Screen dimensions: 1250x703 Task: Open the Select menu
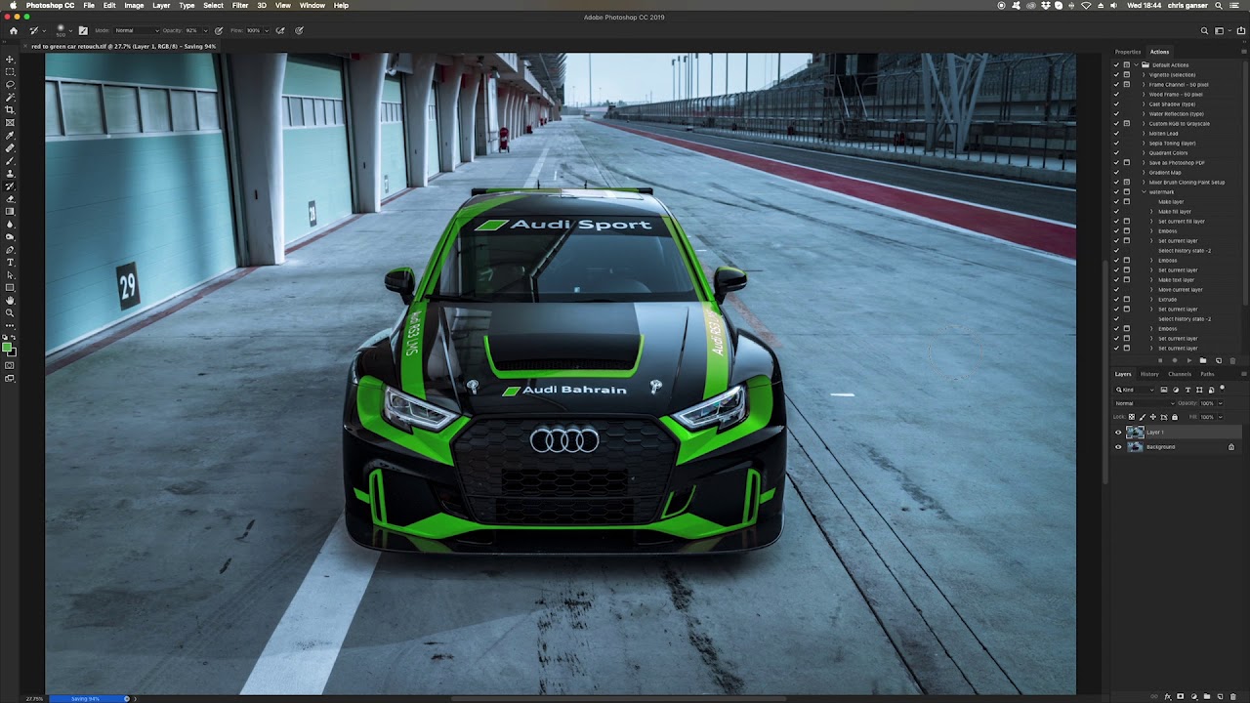(x=213, y=5)
